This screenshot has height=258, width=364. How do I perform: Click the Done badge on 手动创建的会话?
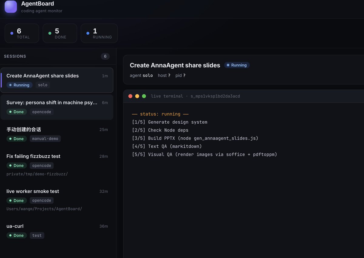[17, 139]
